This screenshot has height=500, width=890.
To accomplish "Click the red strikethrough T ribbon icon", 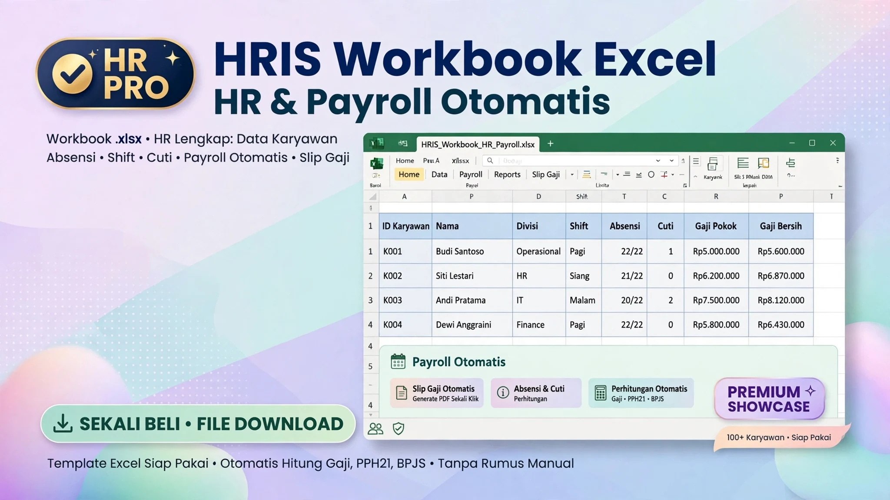I will 664,174.
